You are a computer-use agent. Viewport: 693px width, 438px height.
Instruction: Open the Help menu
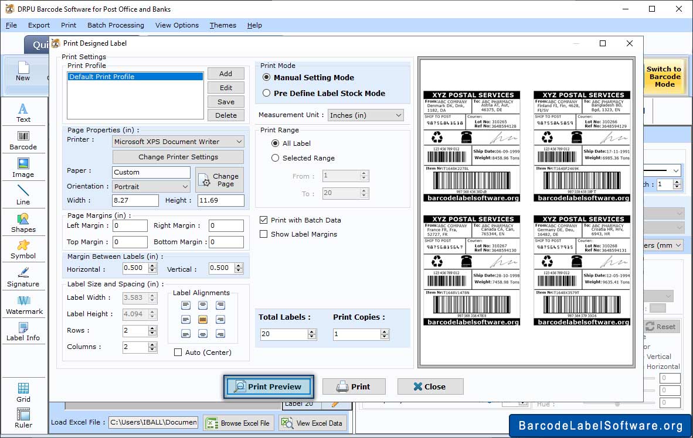click(x=254, y=25)
